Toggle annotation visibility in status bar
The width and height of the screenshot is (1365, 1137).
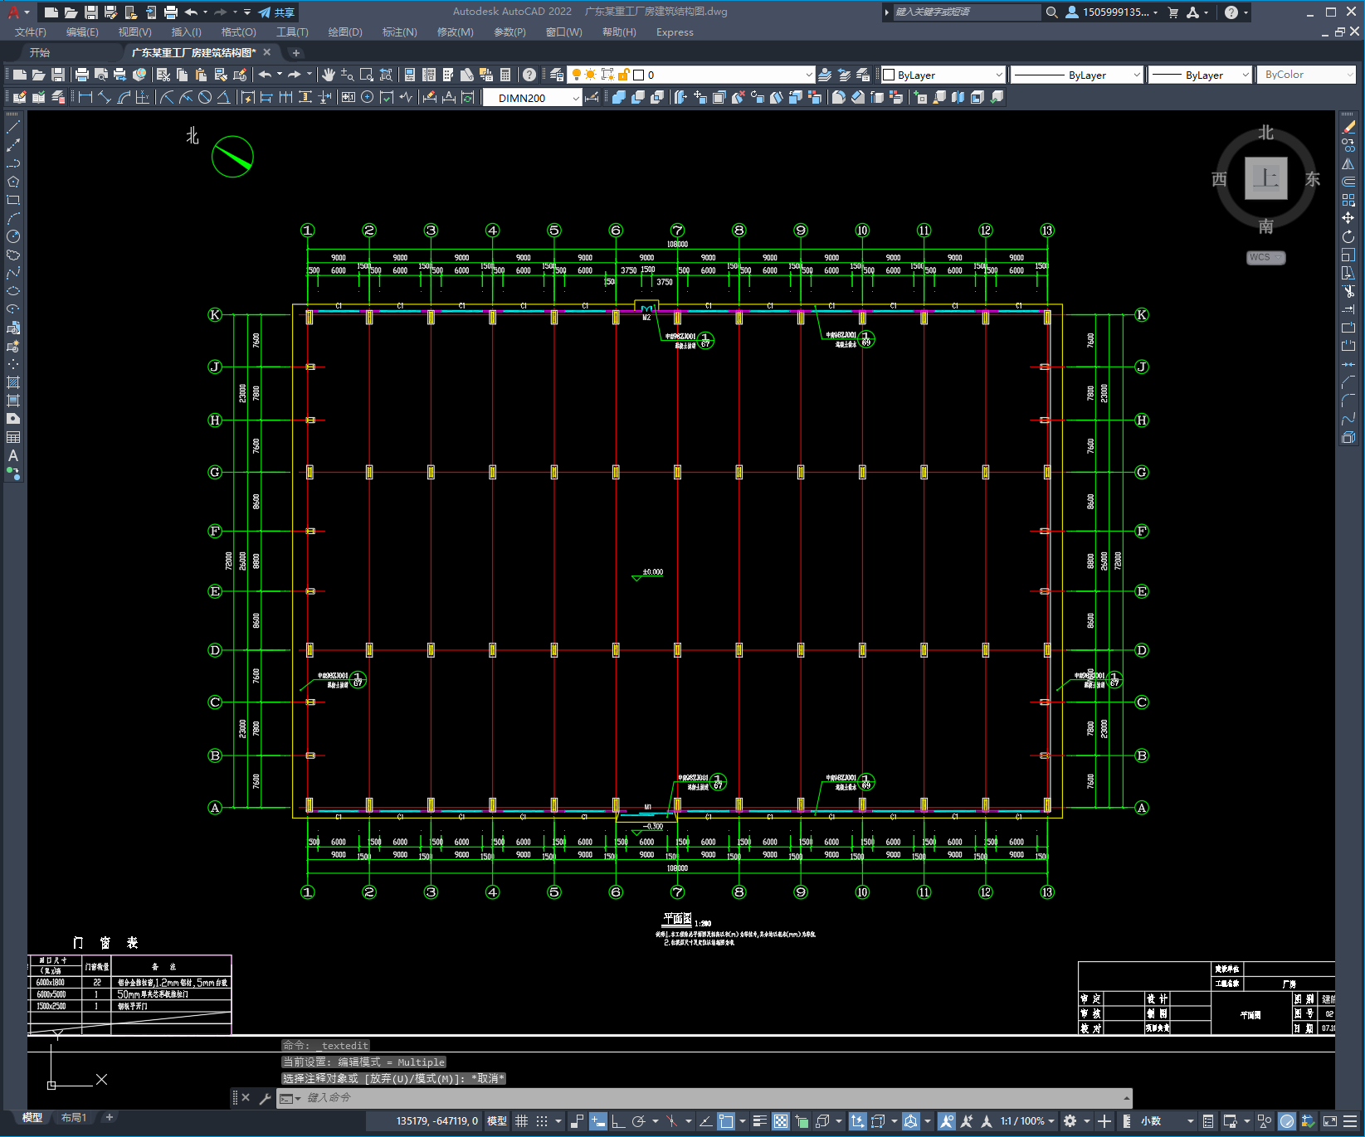click(x=947, y=1121)
